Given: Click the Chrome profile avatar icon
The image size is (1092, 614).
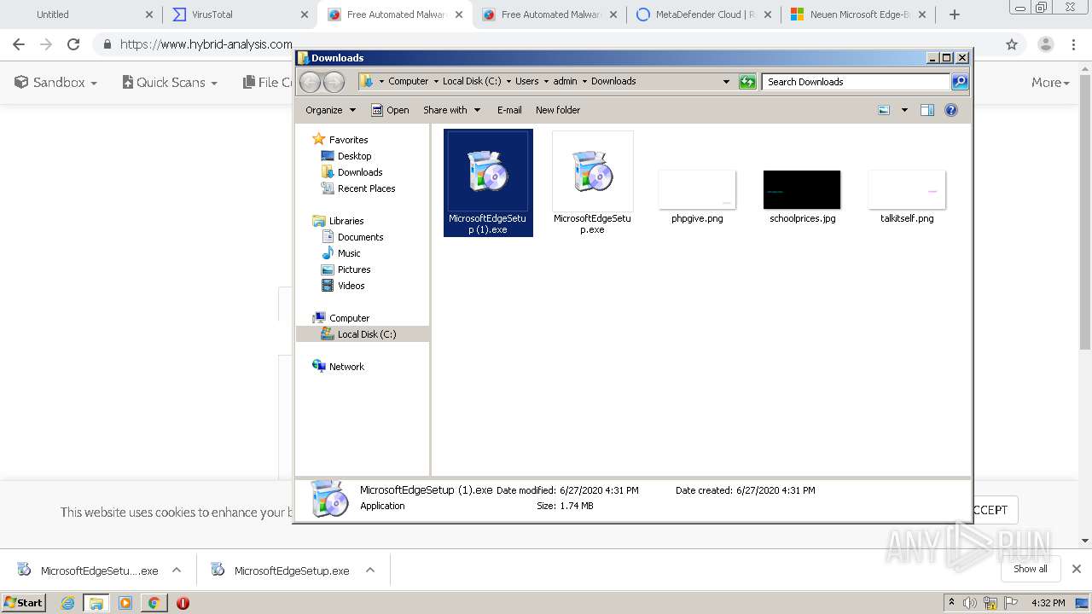Looking at the screenshot, I should coord(1045,44).
